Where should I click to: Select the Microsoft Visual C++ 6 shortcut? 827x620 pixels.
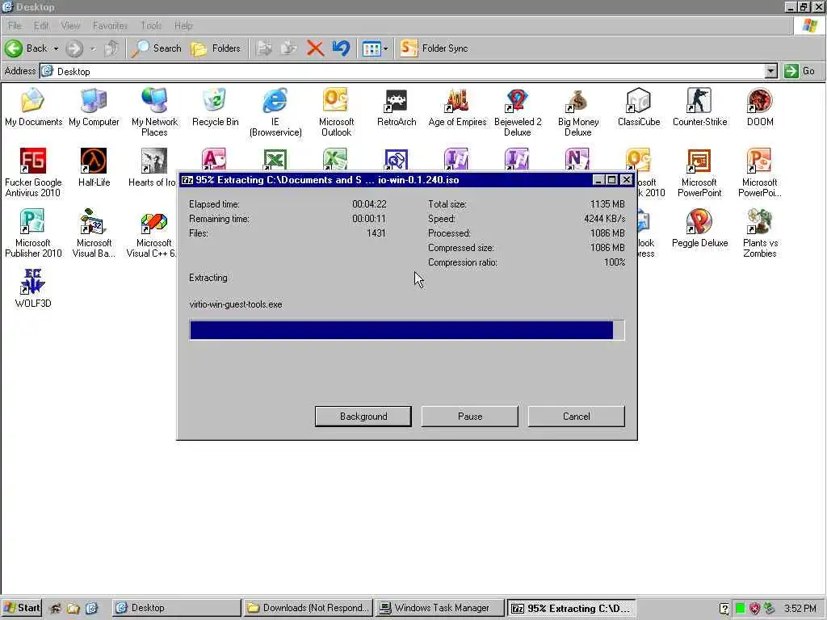click(152, 233)
